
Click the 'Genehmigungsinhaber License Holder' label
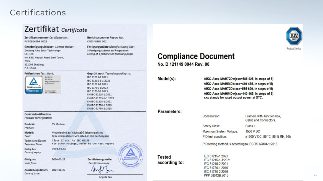49,47
